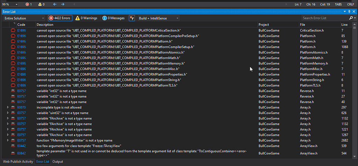Navigate backward with the left arrow
This screenshot has height=166, width=358.
click(55, 4)
